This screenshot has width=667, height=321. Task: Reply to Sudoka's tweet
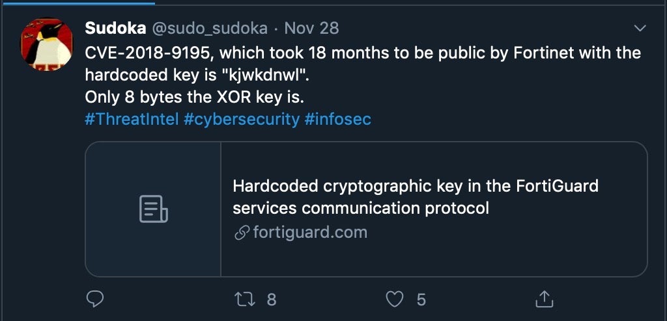click(x=95, y=299)
